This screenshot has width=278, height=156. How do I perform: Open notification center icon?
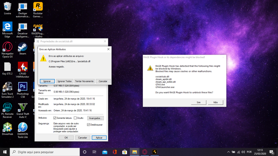(272, 152)
